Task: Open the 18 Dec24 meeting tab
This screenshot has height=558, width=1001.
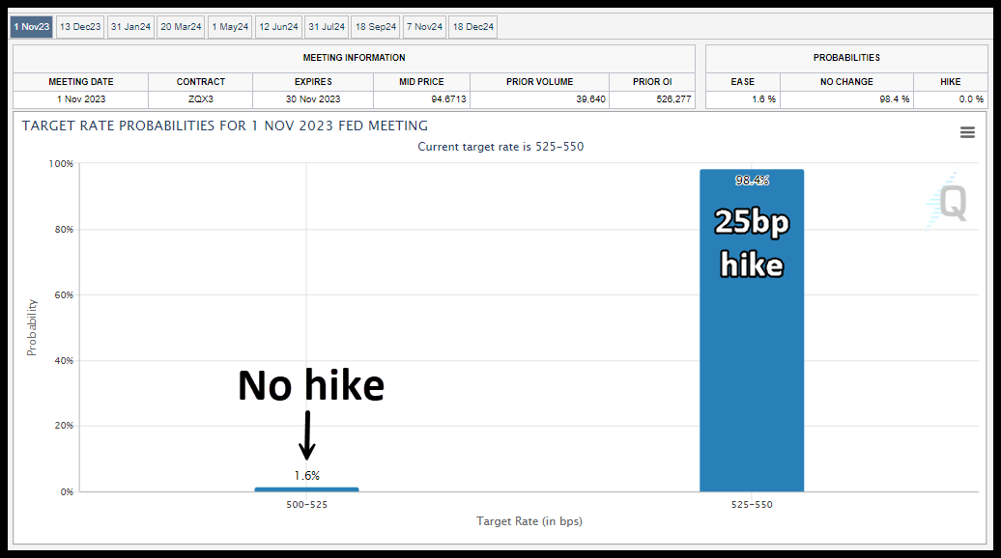Action: click(x=473, y=27)
